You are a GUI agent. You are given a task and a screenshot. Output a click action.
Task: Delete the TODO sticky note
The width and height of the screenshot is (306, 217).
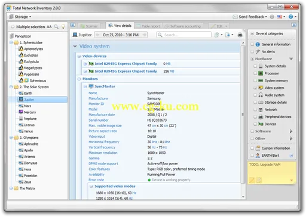tap(292, 181)
